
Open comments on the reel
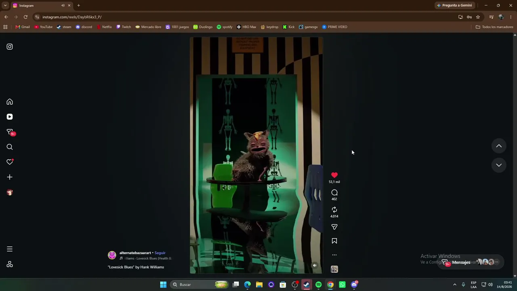[334, 192]
